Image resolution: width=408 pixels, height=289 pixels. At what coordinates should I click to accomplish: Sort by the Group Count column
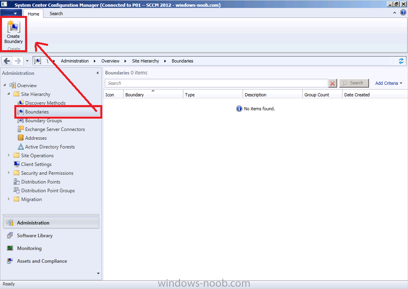click(x=322, y=95)
